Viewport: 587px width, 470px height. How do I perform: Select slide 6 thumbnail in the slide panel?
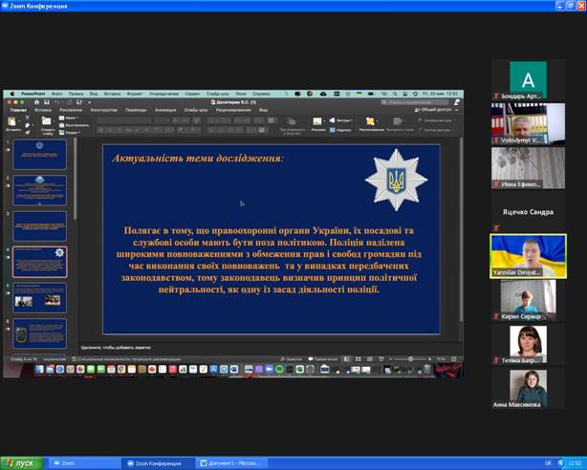40,333
